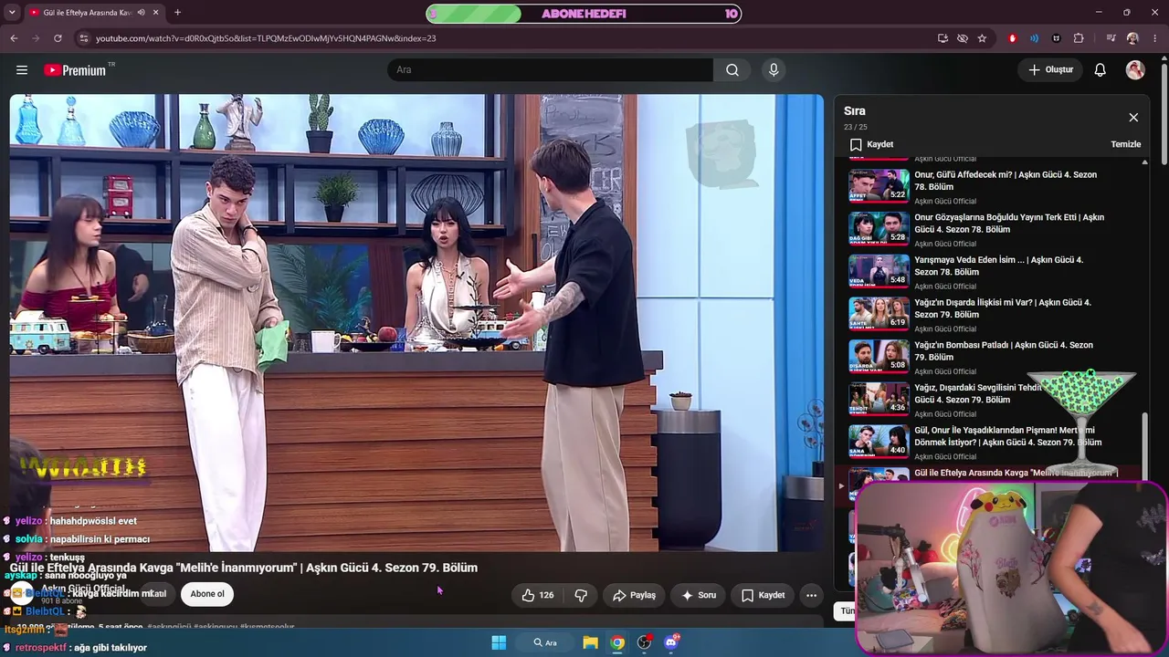Open the Chrome three-dot menu
Screen dimensions: 1169x657
click(1155, 38)
